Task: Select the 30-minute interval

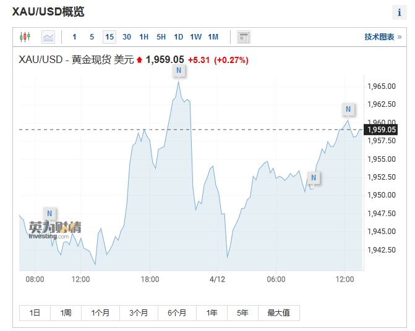Action: pos(127,37)
